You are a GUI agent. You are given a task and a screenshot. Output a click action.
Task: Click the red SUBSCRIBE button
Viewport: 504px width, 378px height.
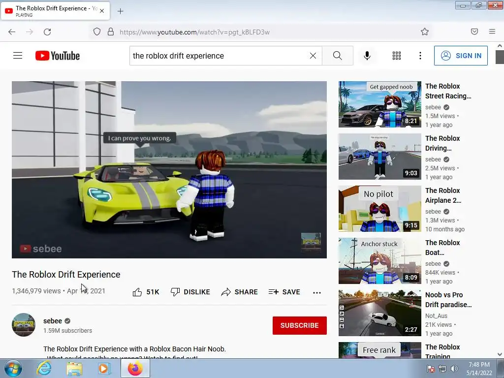pyautogui.click(x=300, y=325)
